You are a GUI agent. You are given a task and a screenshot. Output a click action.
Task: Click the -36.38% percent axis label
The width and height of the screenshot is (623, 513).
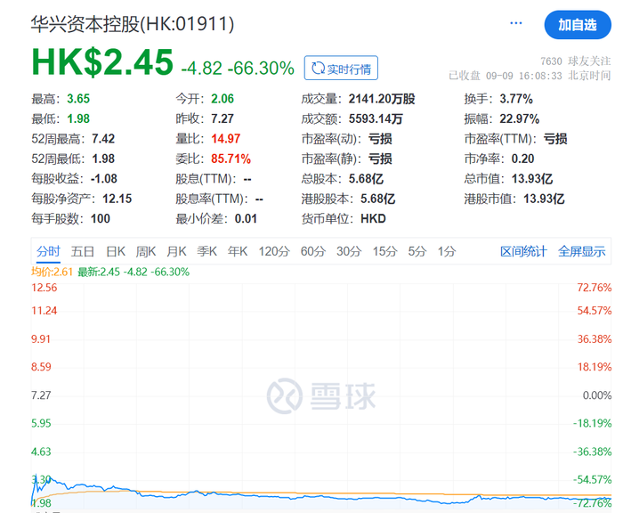click(x=593, y=452)
